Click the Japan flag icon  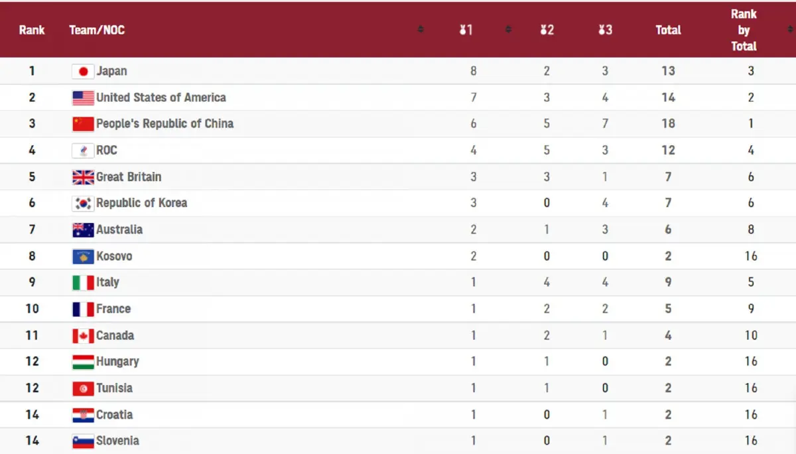click(83, 71)
